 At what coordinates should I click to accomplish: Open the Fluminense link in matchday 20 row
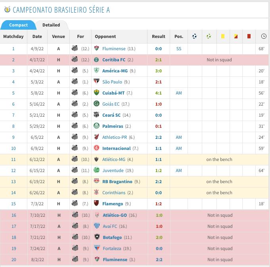115,259
